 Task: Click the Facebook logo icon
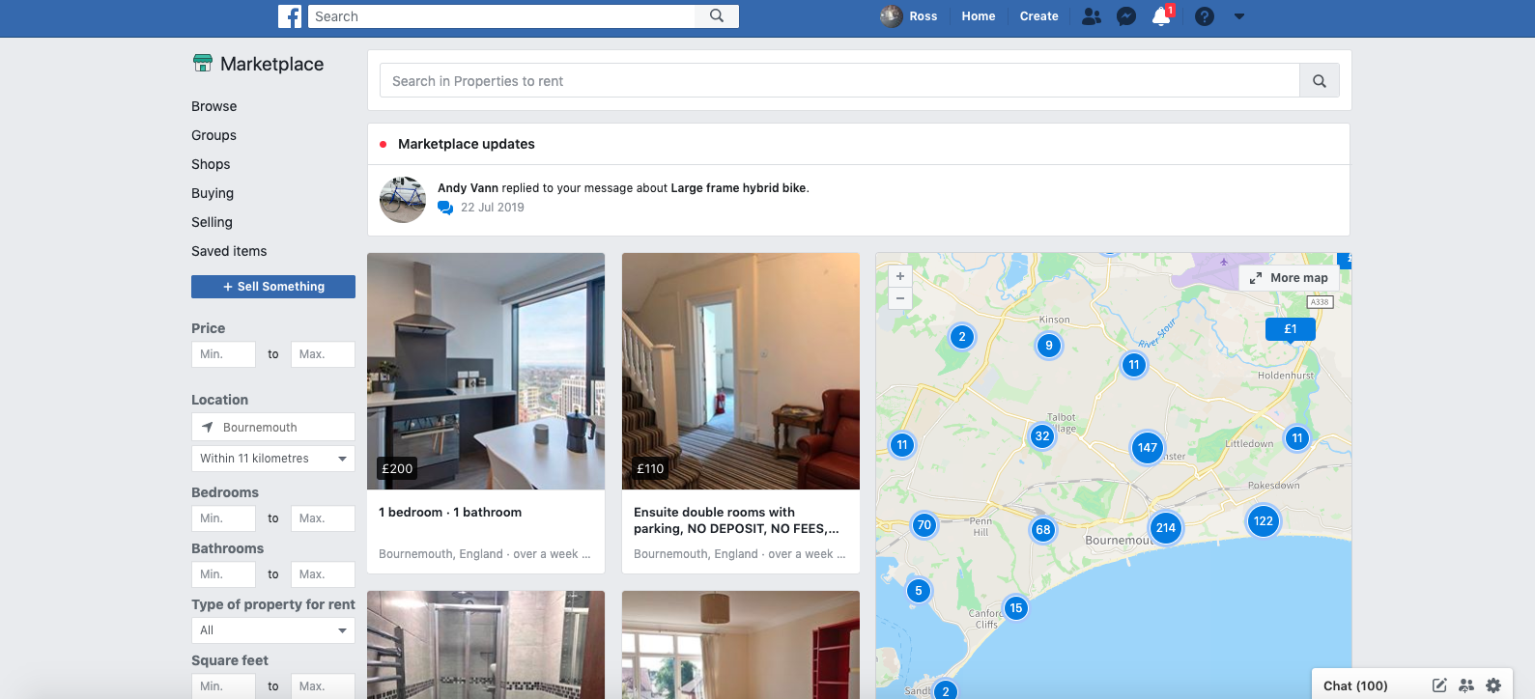290,16
